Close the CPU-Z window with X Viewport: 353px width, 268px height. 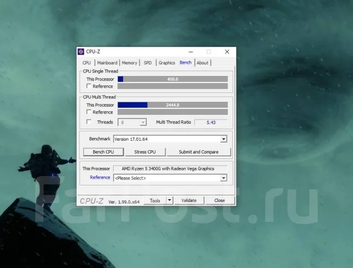227,52
